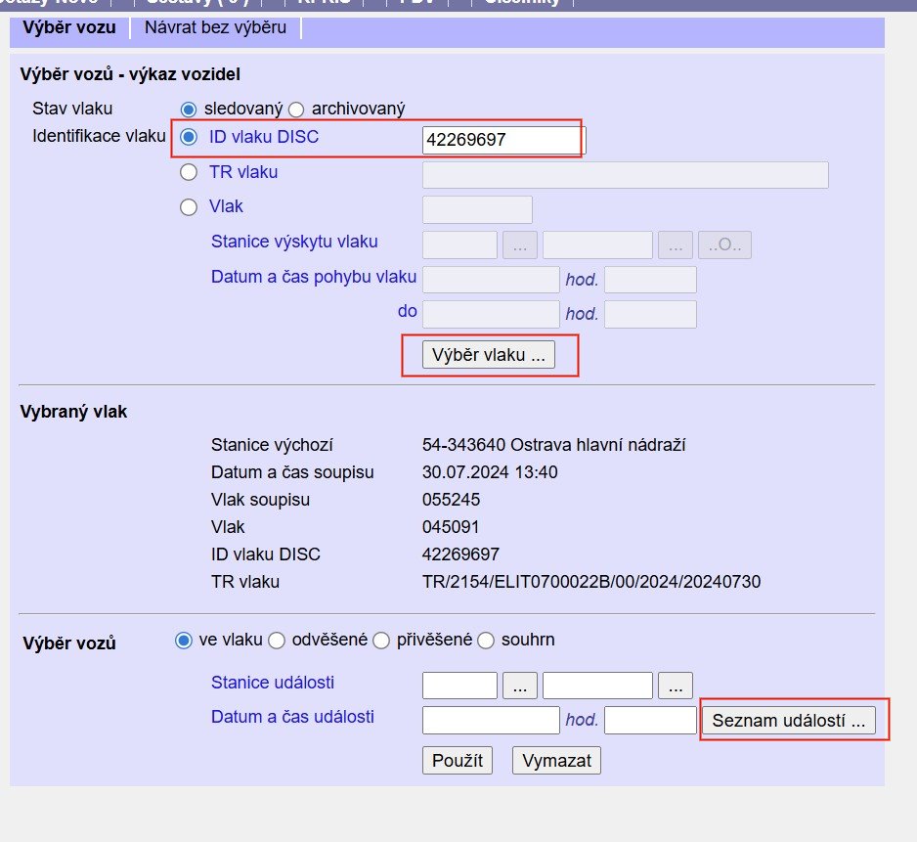Click the 'Použít' button
This screenshot has width=917, height=842.
458,760
